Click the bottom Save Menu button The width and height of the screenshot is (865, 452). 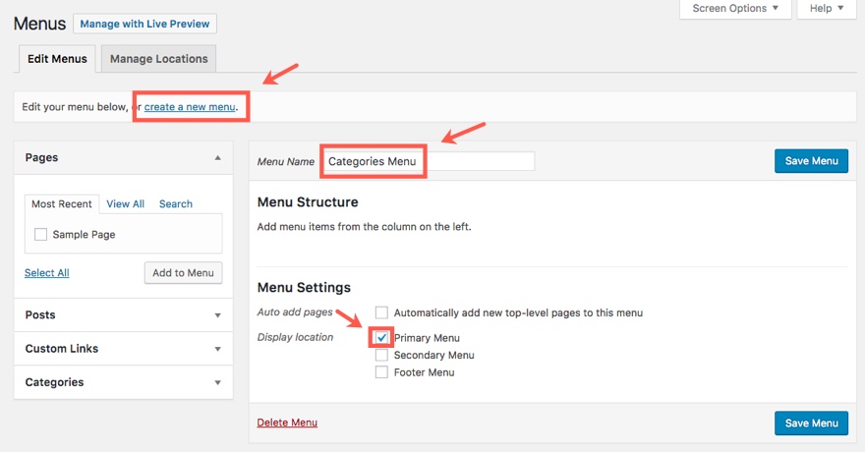[812, 424]
